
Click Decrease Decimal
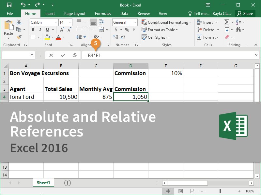click(123, 37)
